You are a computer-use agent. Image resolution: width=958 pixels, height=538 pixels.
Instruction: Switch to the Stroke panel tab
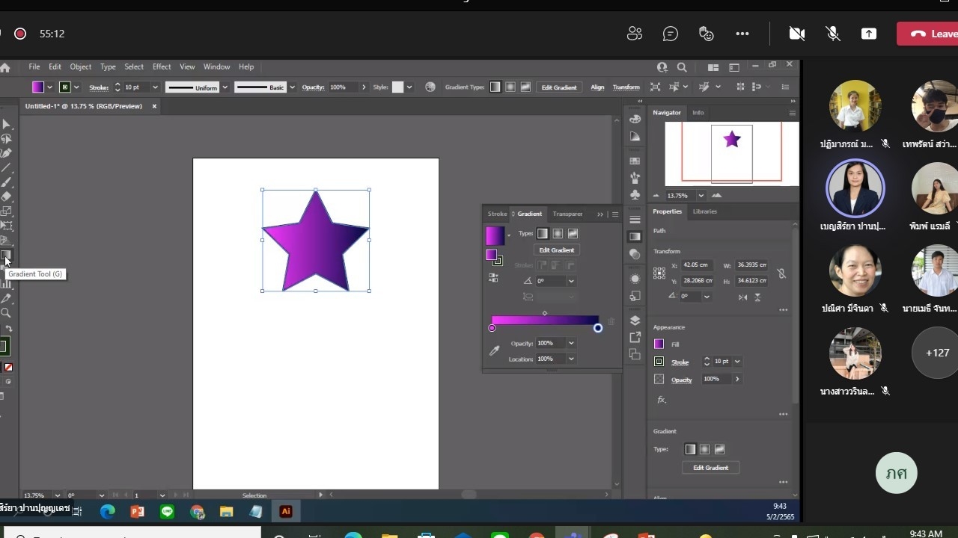click(x=497, y=214)
